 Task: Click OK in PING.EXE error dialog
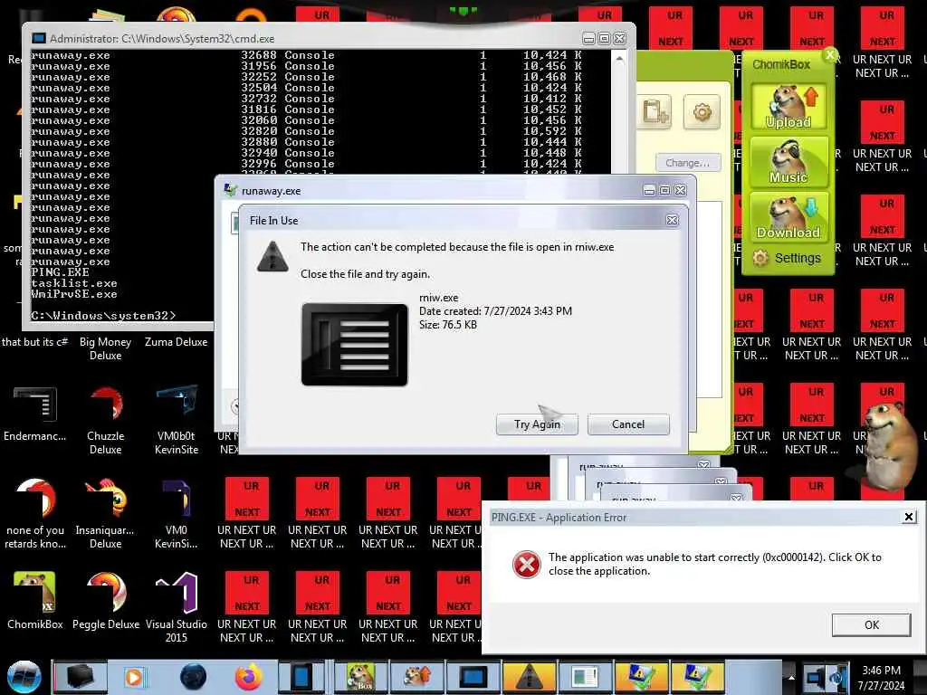tap(872, 624)
